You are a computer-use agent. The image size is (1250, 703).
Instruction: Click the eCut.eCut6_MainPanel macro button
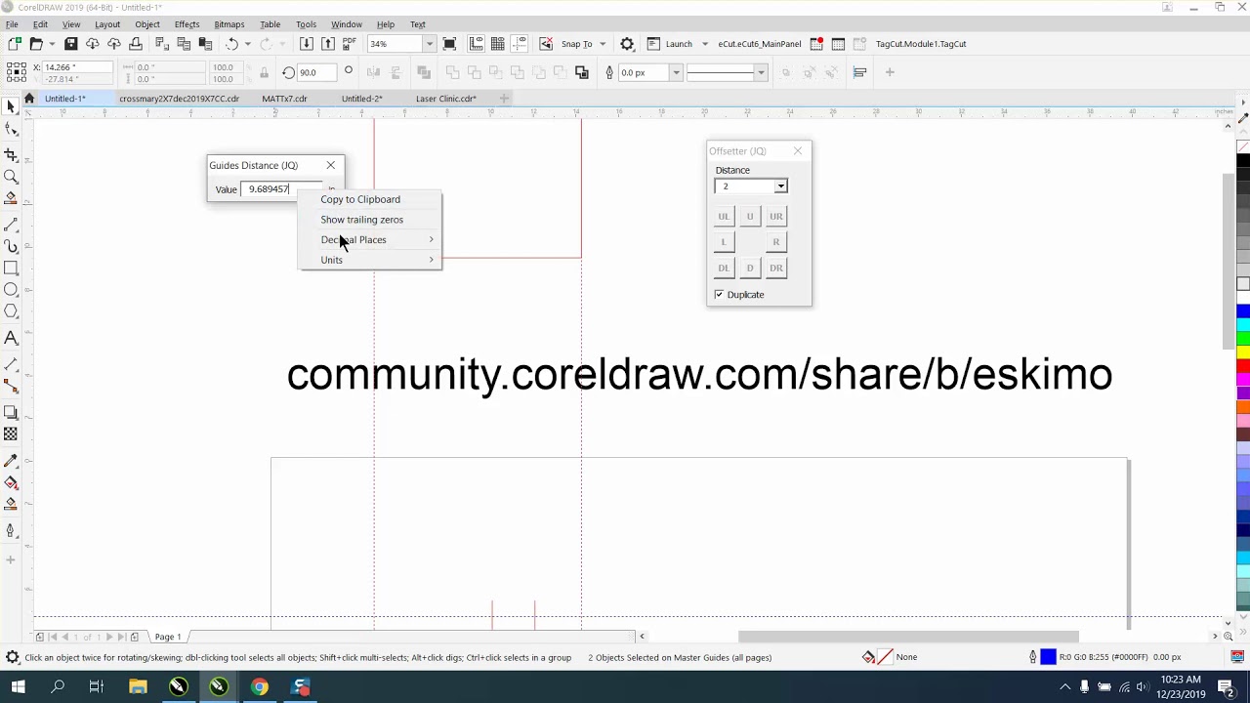[x=759, y=44]
